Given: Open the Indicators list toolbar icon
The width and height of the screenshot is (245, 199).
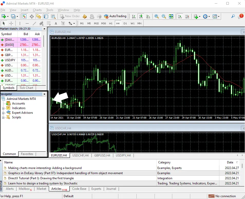Looking at the screenshot, I should coord(196,16).
